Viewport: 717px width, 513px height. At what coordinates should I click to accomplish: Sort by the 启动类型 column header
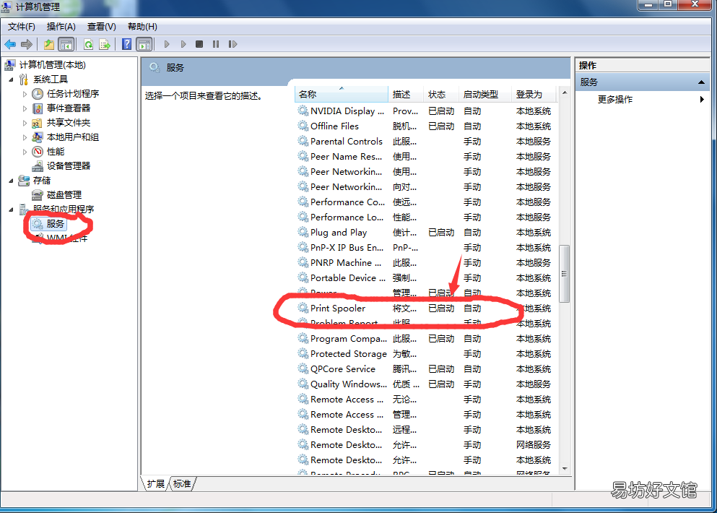[484, 94]
